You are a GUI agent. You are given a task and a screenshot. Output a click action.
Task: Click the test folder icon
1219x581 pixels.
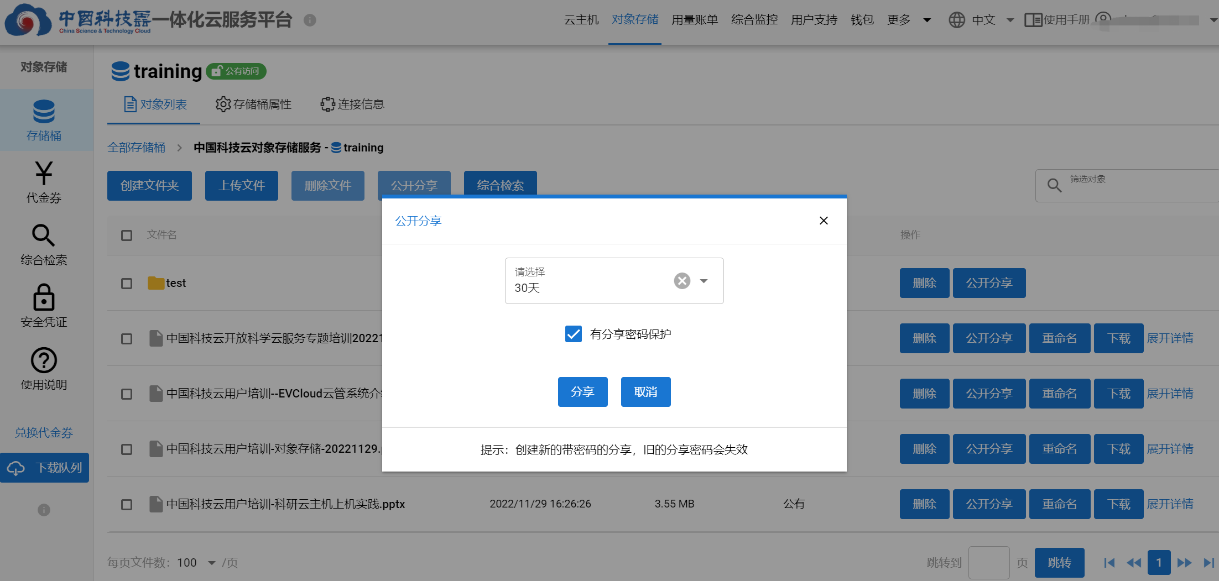coord(156,283)
